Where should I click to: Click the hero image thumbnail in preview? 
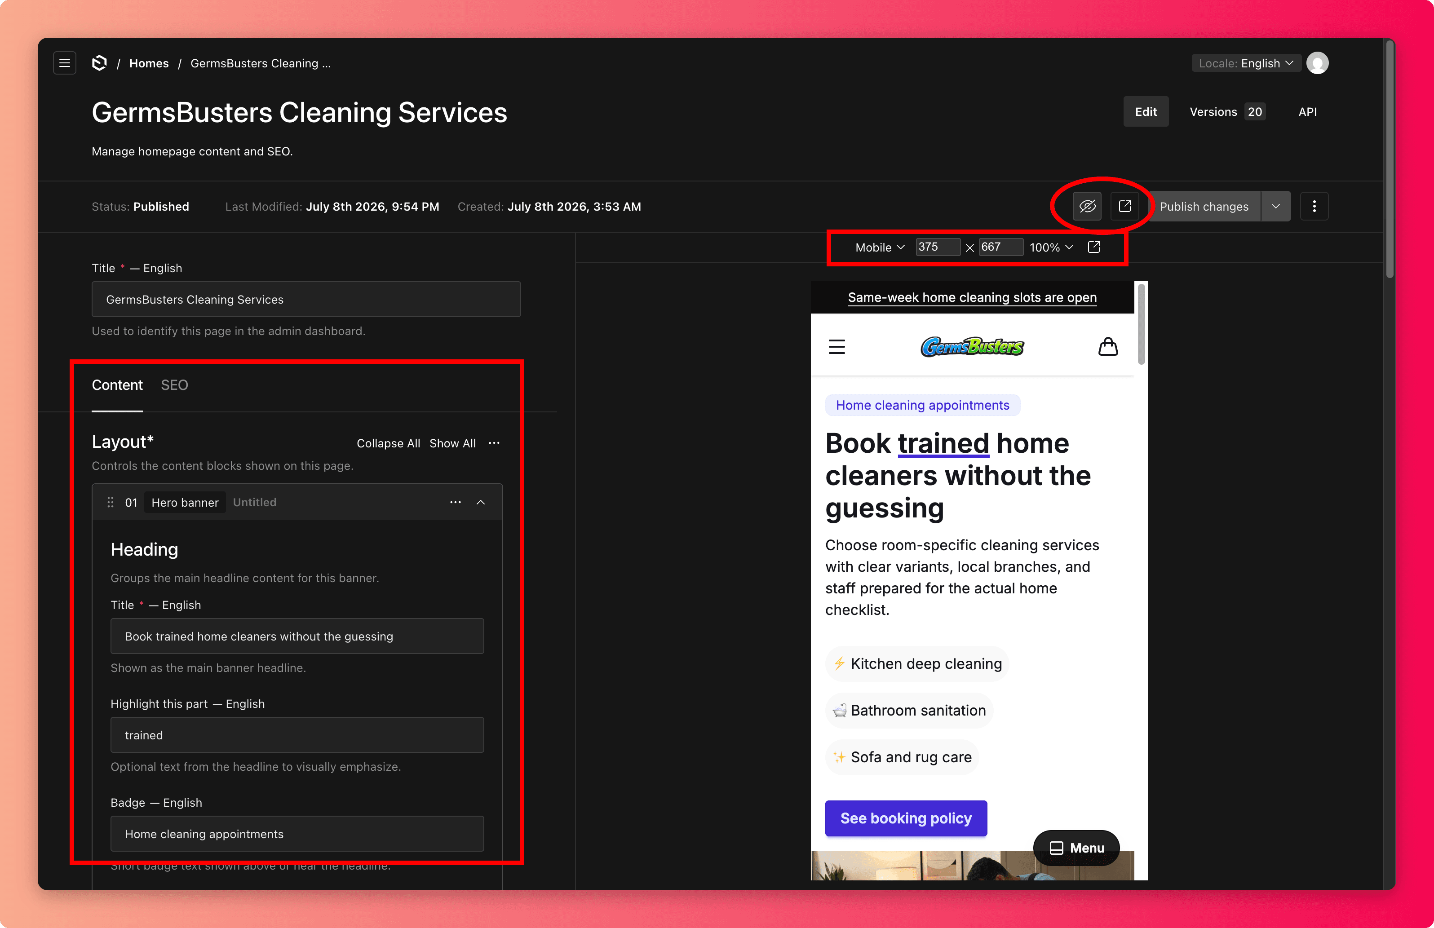pyautogui.click(x=972, y=865)
